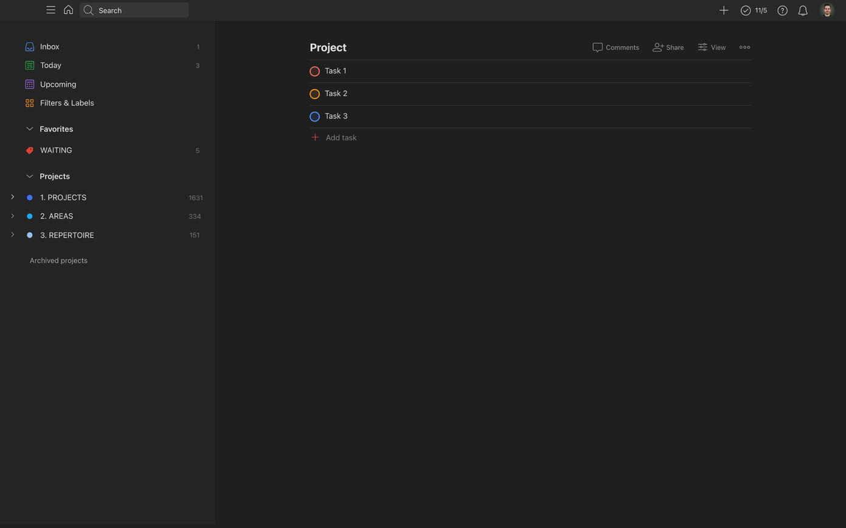846x528 pixels.
Task: Open the notifications bell icon
Action: click(803, 10)
